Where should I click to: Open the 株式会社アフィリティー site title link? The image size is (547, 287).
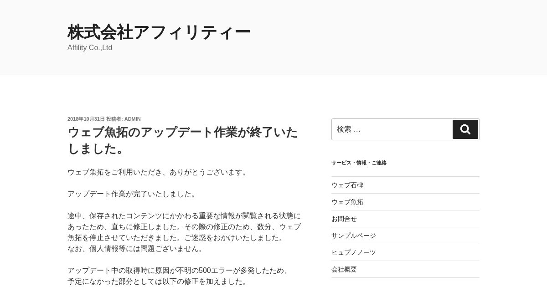[x=159, y=32]
